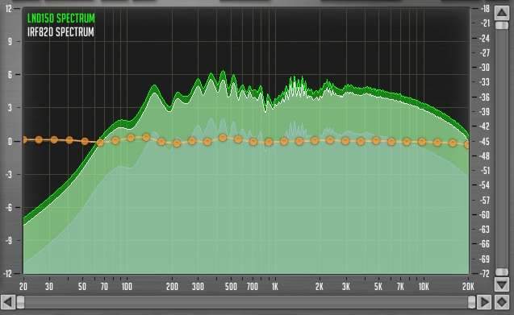This screenshot has width=514, height=315.
Task: Click the horizontal scrollbar left handle
Action: [x=20, y=301]
